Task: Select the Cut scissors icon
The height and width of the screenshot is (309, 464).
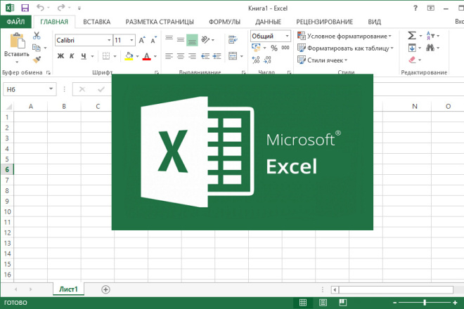Action: click(37, 36)
